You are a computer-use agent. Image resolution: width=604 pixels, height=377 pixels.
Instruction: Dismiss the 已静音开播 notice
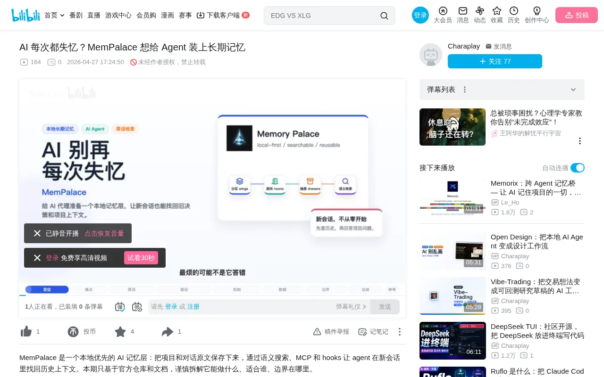click(37, 233)
